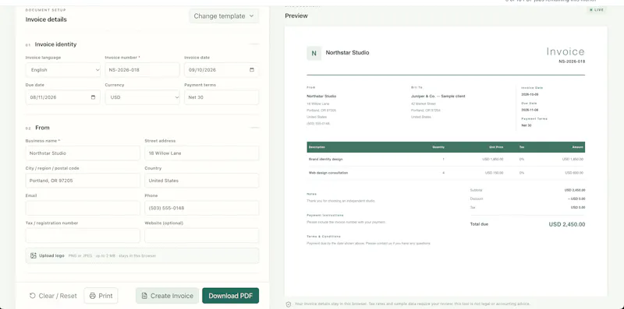The width and height of the screenshot is (624, 309).
Task: Collapse the Invoice identity section
Action: coord(254,44)
